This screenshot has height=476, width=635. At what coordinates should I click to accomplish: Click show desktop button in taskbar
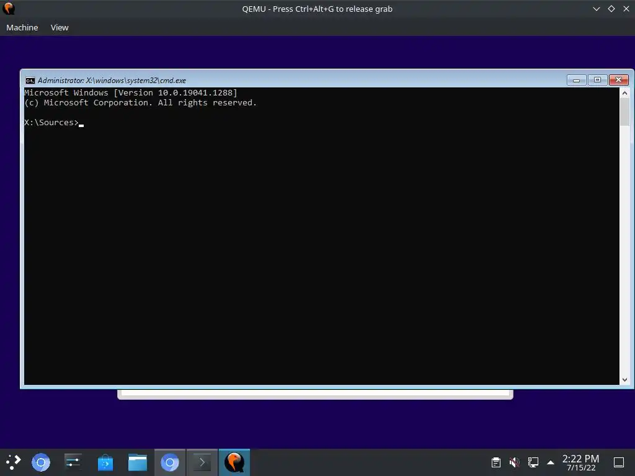coord(619,462)
